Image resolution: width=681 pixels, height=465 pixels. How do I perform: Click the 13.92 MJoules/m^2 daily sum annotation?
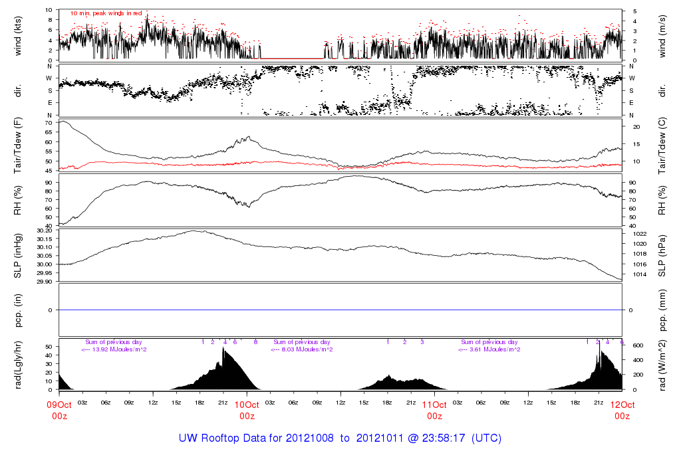click(114, 349)
